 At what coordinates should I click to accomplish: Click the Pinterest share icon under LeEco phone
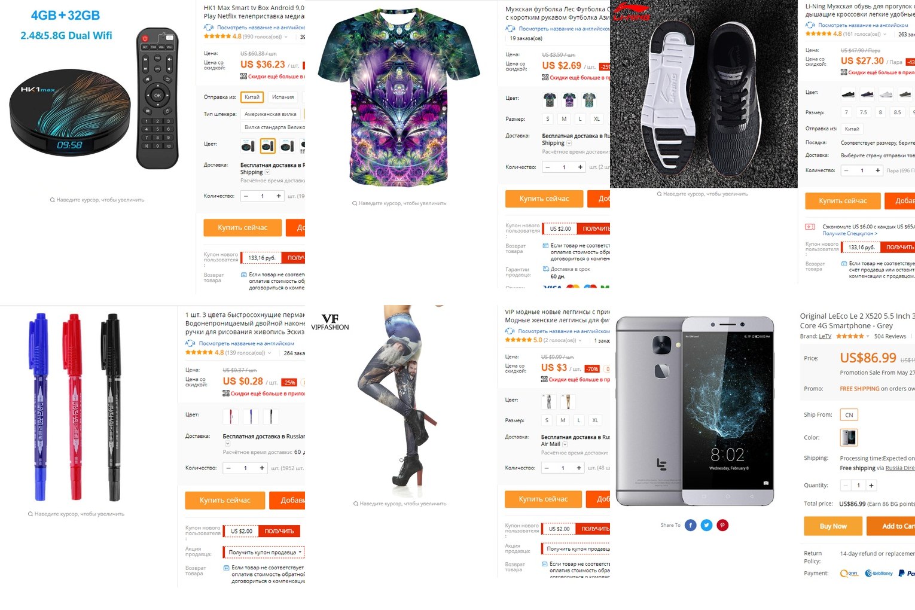722,525
